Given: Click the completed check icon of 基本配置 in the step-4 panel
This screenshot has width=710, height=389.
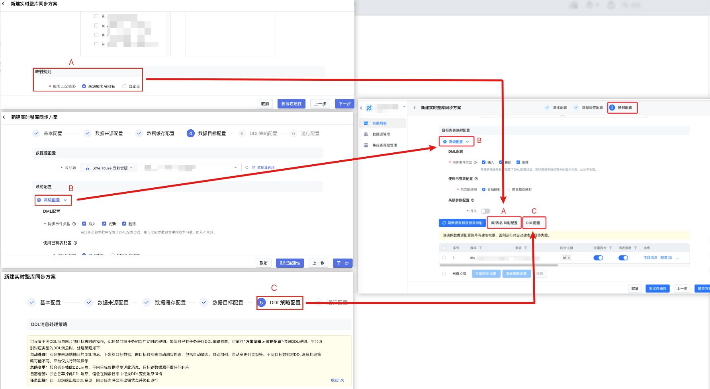Looking at the screenshot, I should tap(36, 133).
